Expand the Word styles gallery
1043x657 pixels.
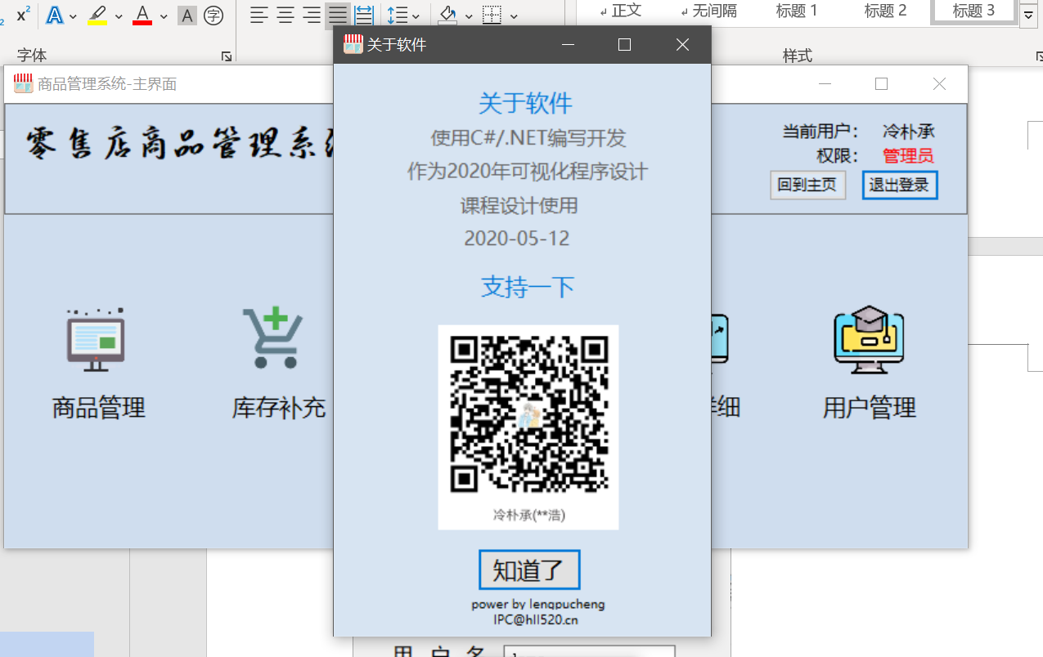[1028, 15]
